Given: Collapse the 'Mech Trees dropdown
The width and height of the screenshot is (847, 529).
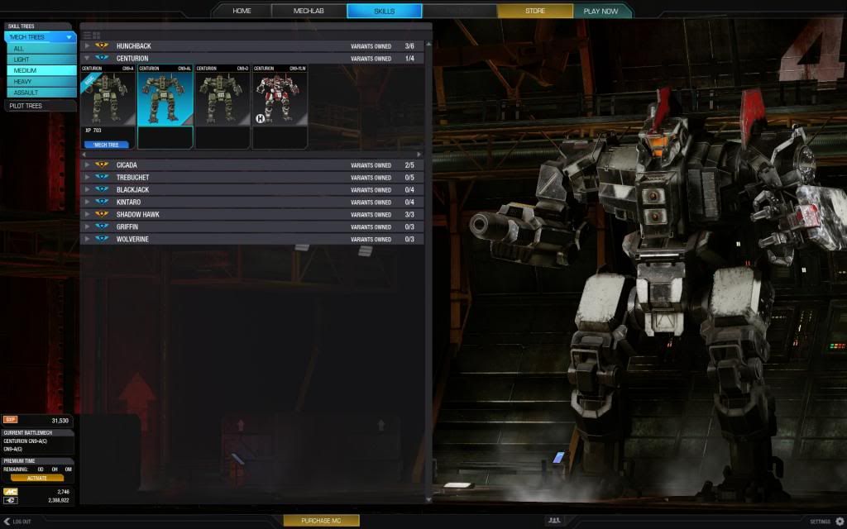Looking at the screenshot, I should pyautogui.click(x=69, y=37).
